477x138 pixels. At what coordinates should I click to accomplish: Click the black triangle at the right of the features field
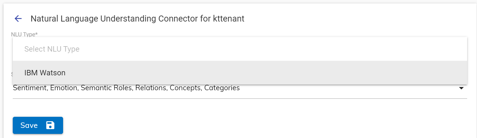461,88
